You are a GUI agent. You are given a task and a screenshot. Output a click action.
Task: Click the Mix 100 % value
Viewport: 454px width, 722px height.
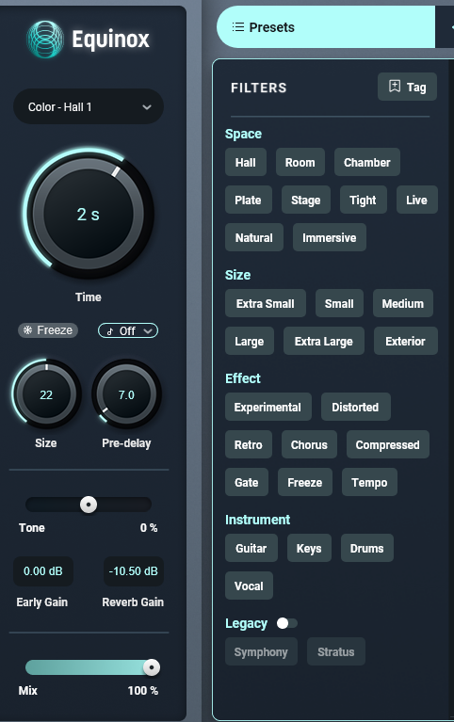(143, 691)
